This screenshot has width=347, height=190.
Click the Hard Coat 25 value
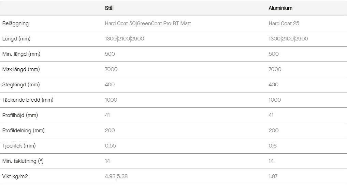pos(284,23)
